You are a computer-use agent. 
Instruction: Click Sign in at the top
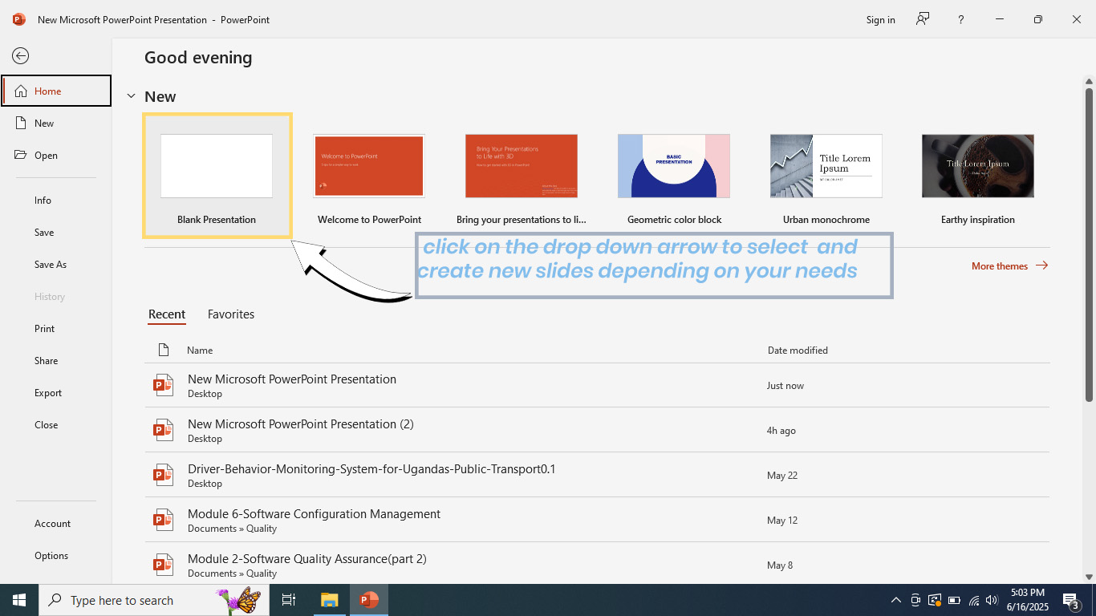880,20
